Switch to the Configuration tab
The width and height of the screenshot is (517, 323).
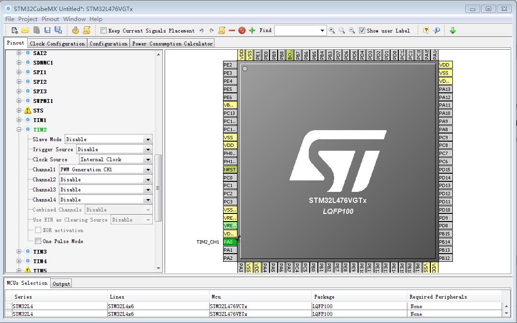(109, 44)
